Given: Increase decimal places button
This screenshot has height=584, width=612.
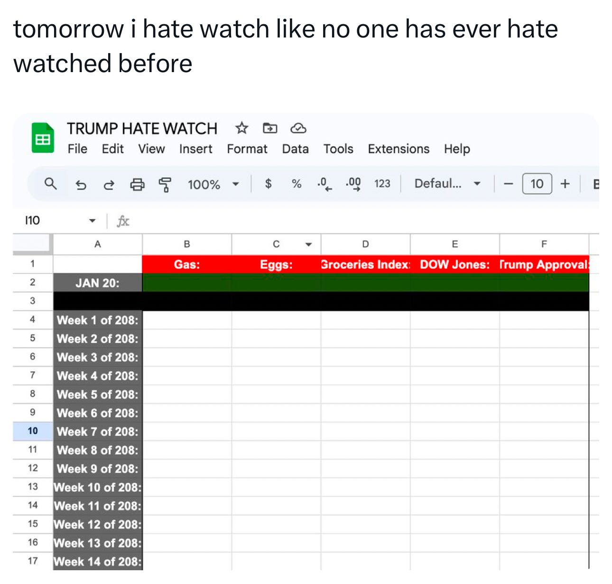Looking at the screenshot, I should click(353, 184).
